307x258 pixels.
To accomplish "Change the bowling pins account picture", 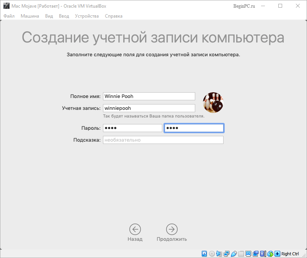I will point(213,102).
